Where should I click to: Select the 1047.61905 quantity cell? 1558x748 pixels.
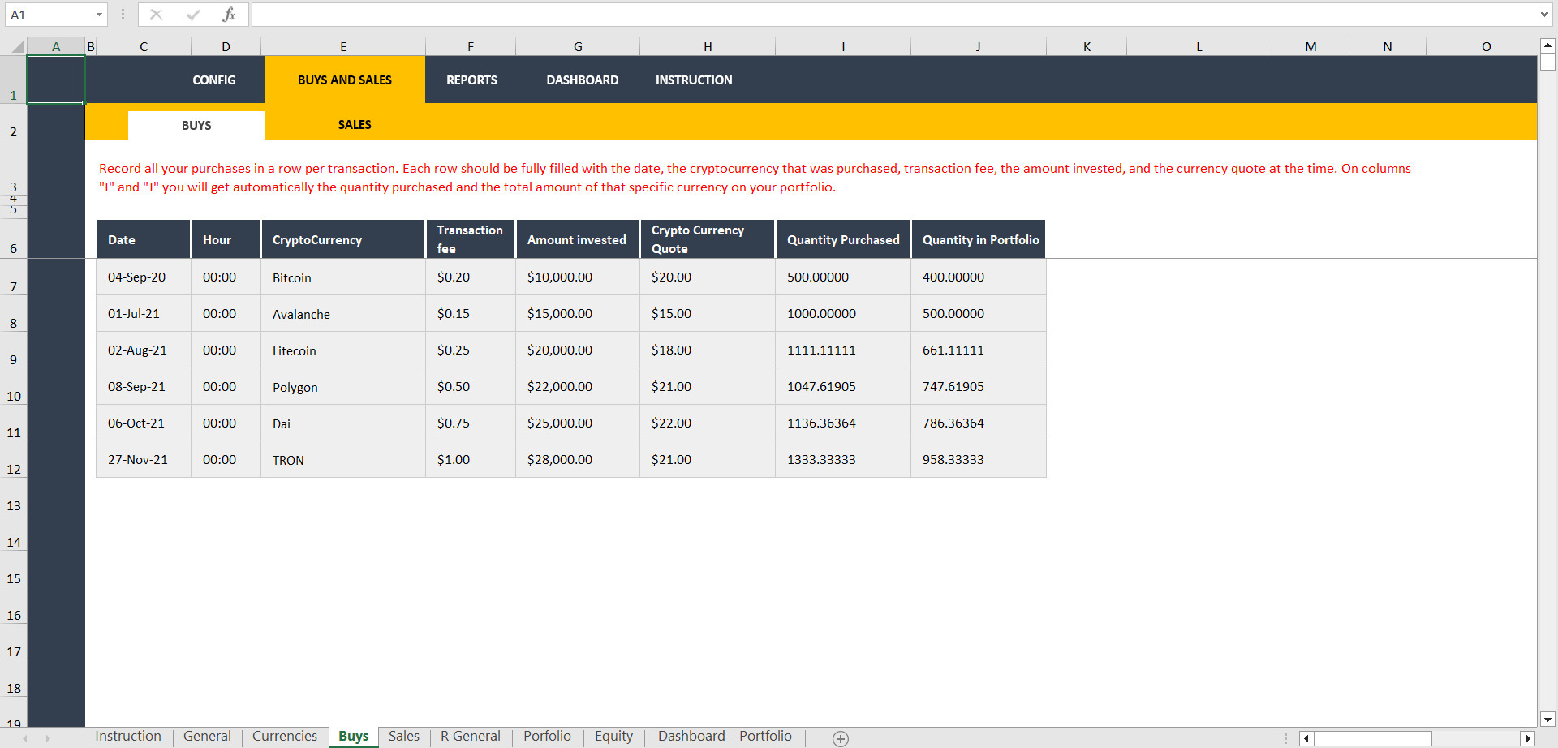pyautogui.click(x=843, y=387)
